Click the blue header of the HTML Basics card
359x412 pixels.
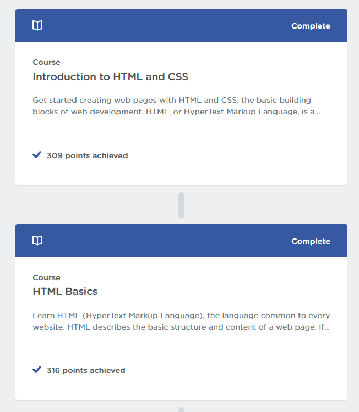click(181, 241)
